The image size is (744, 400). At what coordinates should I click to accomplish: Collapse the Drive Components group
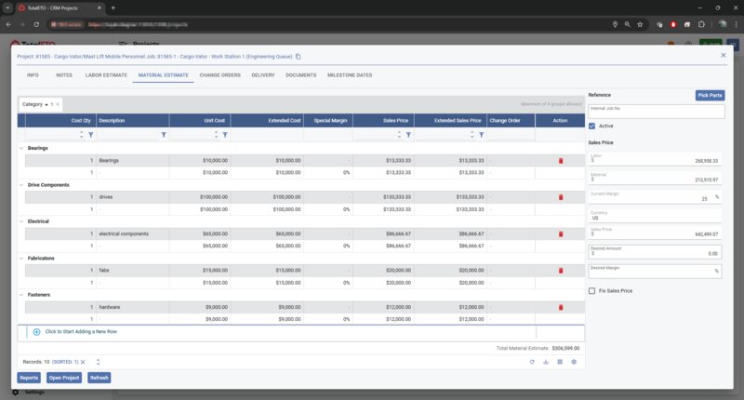click(x=21, y=185)
